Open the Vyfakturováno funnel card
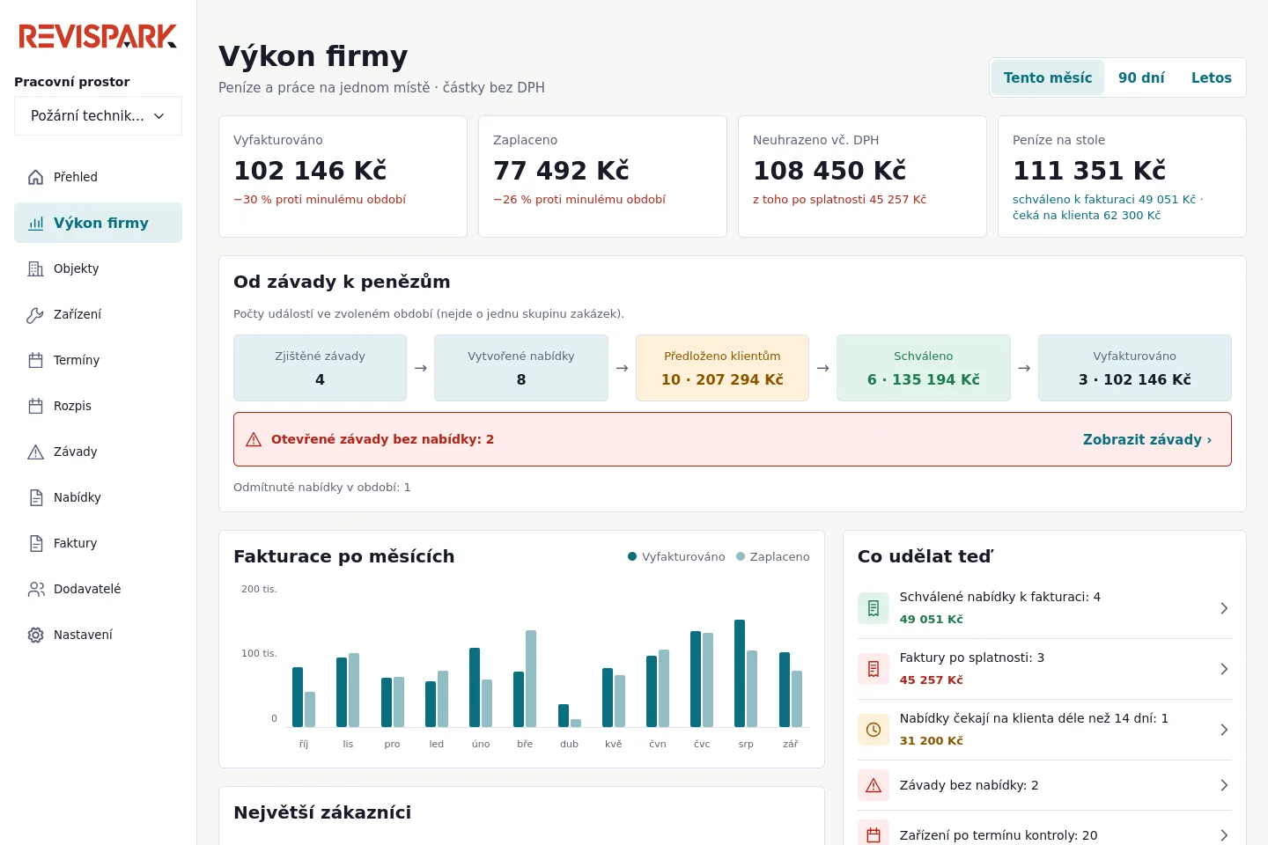The height and width of the screenshot is (845, 1268). 1135,368
